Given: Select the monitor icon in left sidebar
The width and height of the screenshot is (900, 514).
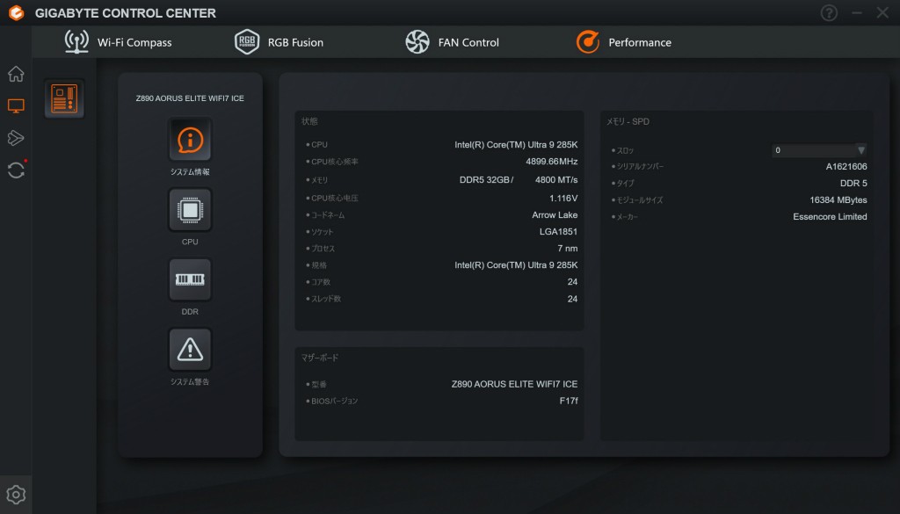Looking at the screenshot, I should coord(16,105).
